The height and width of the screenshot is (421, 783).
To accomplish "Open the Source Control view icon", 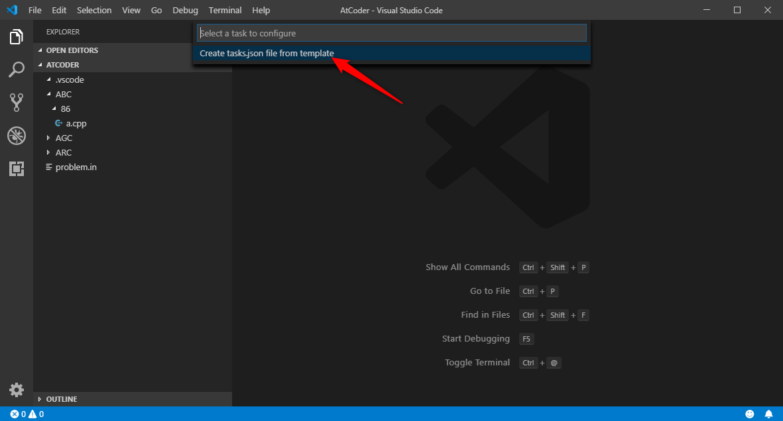I will (x=16, y=102).
